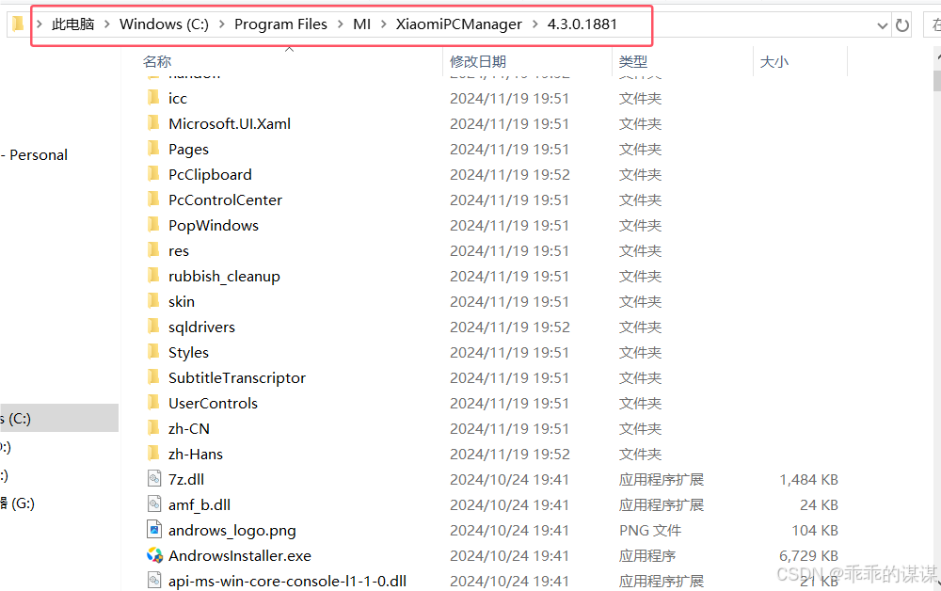941x591 pixels.
Task: Sort by 大小 column header
Action: 774,61
